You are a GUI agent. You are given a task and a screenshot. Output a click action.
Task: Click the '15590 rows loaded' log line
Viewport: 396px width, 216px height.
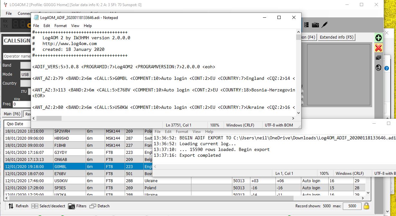(212, 149)
